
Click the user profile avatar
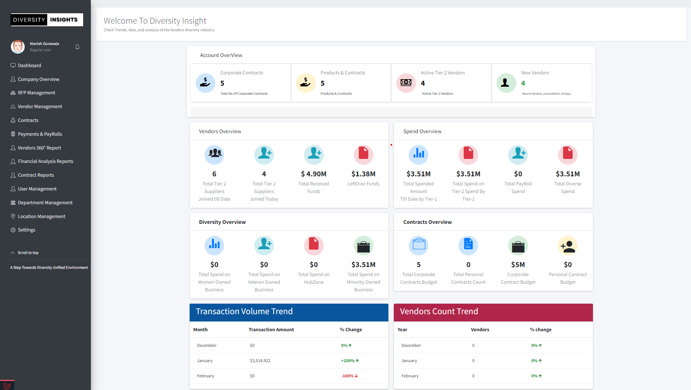pyautogui.click(x=18, y=47)
